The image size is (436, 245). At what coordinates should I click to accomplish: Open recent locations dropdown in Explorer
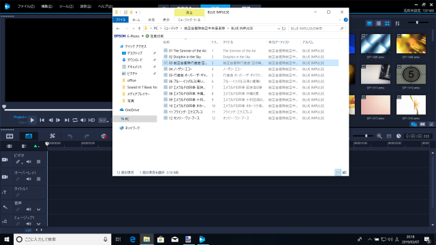tap(134, 29)
